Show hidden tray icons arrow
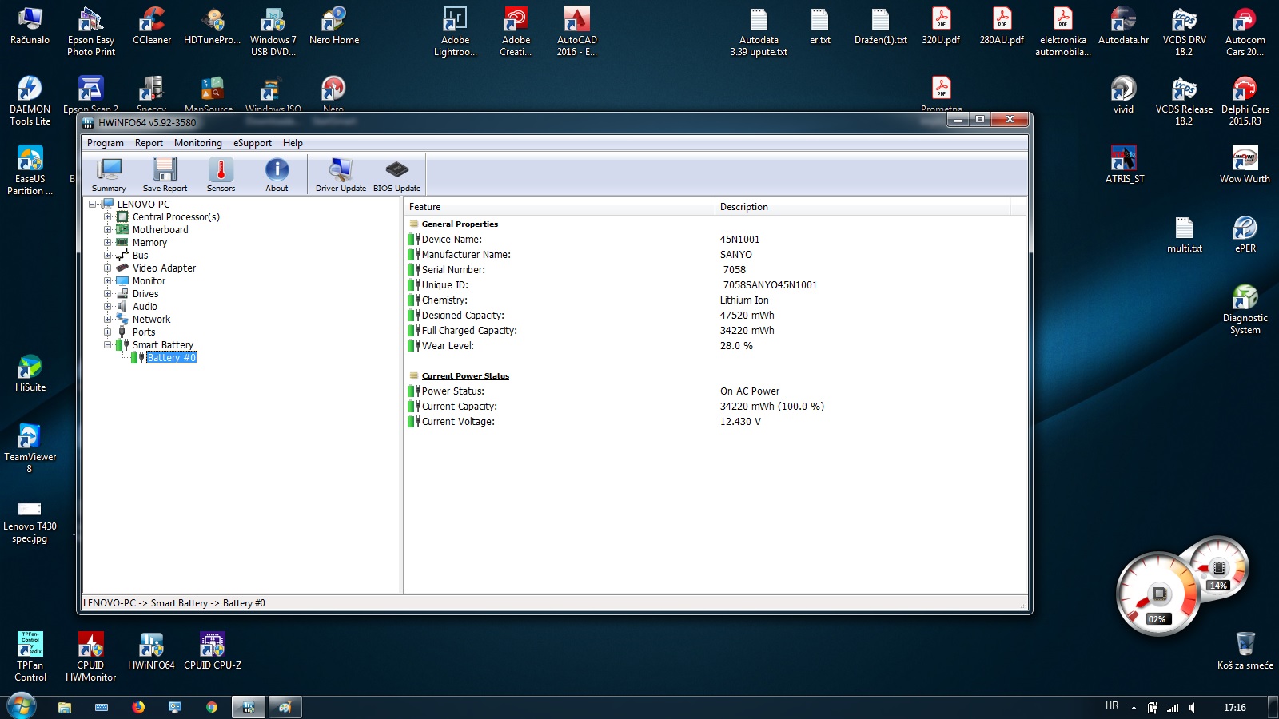This screenshot has width=1279, height=719. 1134,708
